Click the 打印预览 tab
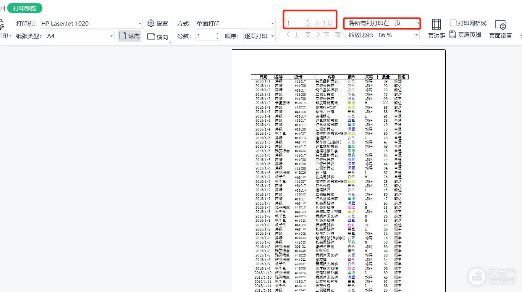Image resolution: width=522 pixels, height=292 pixels. coord(25,8)
